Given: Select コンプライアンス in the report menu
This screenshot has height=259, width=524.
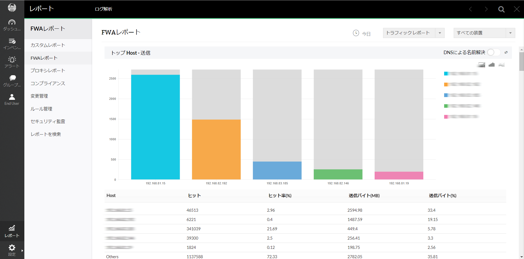Looking at the screenshot, I should coord(48,83).
